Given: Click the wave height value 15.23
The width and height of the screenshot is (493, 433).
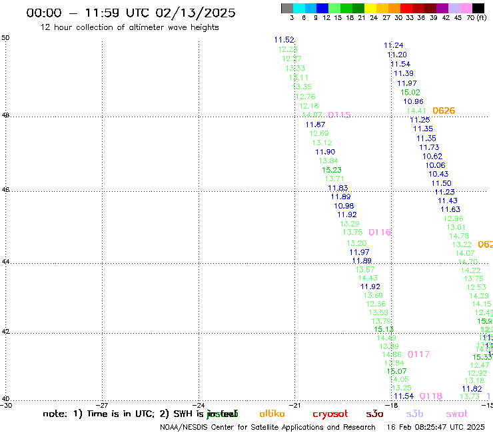Looking at the screenshot, I should 332,170.
